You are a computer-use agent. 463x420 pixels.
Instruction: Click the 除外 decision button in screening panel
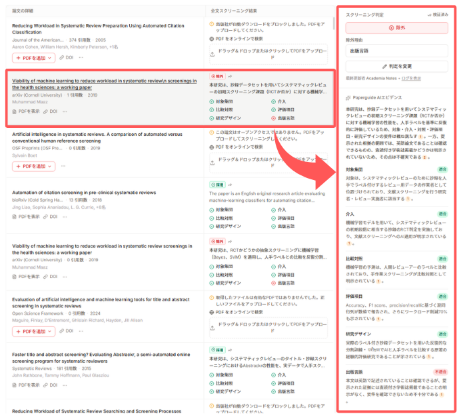tap(396, 28)
